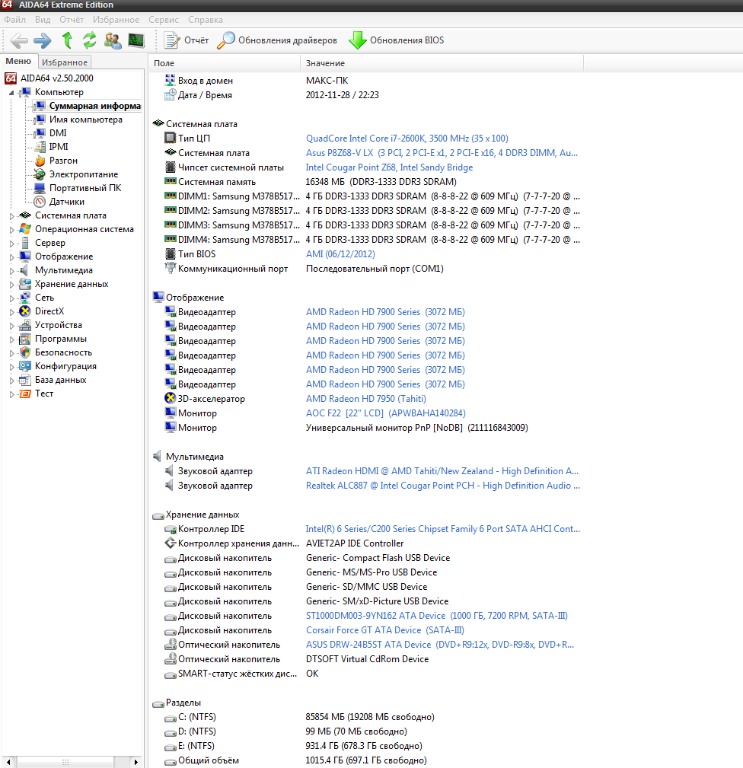
Task: Expand the Программы tree node
Action: (x=11, y=339)
